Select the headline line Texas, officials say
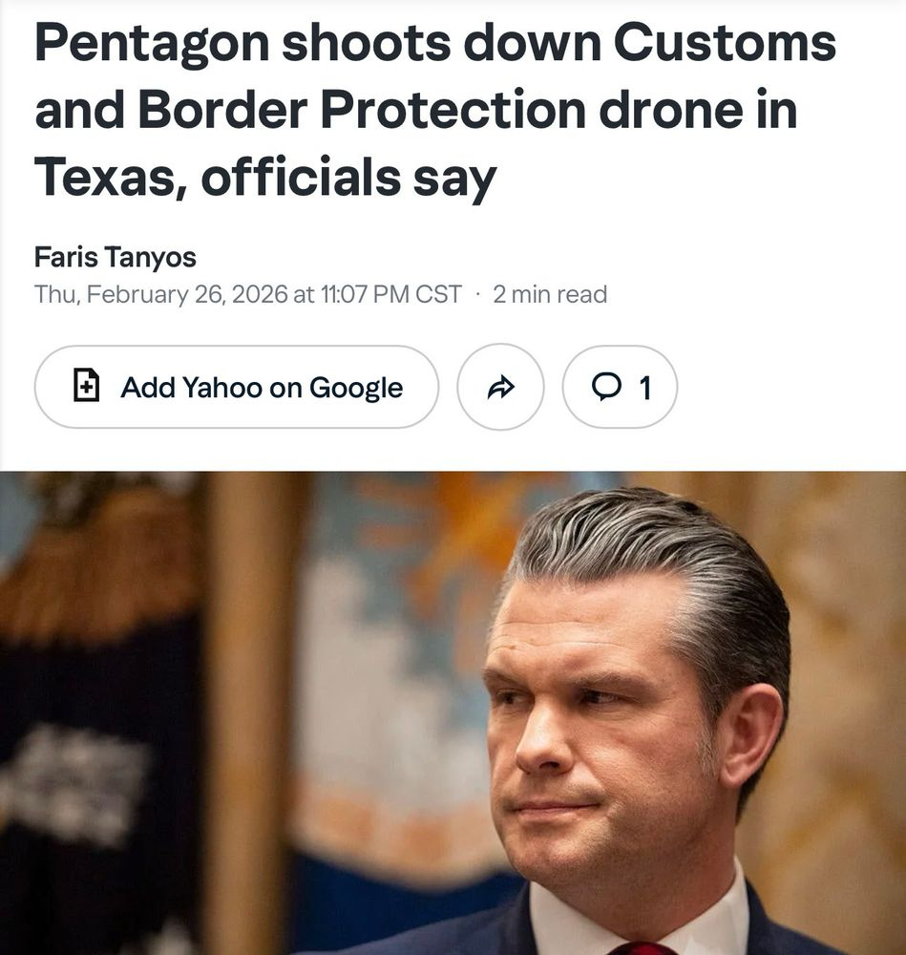 tap(265, 178)
